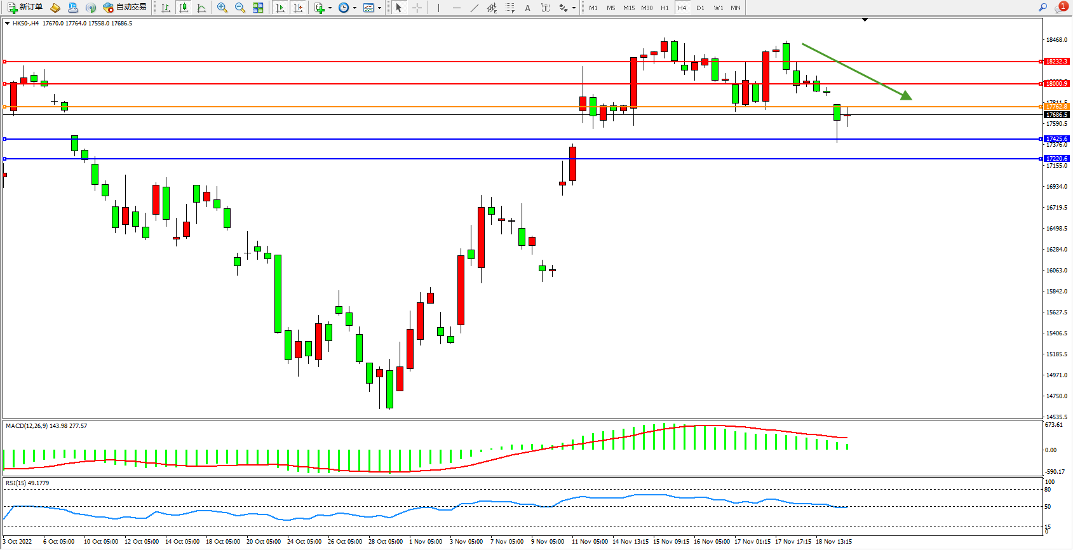Toggle chart auto scroll
The height and width of the screenshot is (550, 1073).
(280, 8)
